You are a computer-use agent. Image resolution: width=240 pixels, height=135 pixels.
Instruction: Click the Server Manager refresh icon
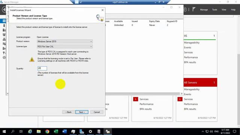point(185,9)
